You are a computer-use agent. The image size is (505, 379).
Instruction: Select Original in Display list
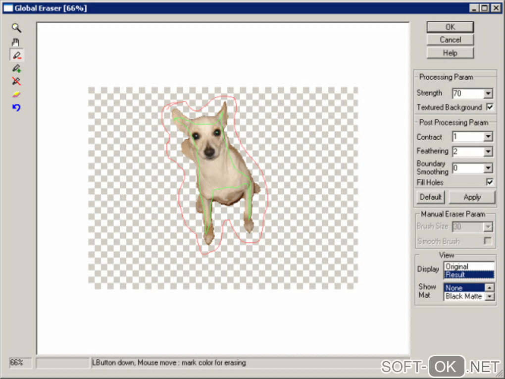[468, 267]
